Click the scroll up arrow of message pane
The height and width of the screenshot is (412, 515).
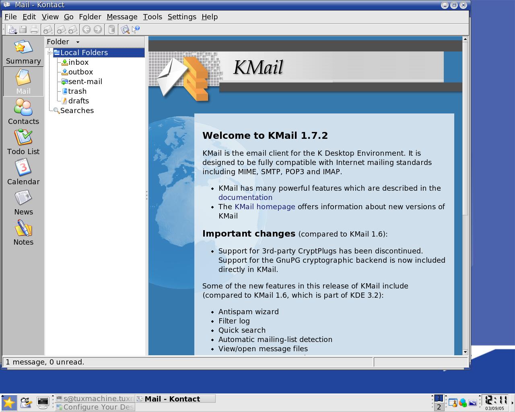465,39
